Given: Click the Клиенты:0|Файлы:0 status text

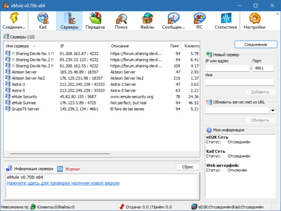Looking at the screenshot, I should (x=56, y=207).
